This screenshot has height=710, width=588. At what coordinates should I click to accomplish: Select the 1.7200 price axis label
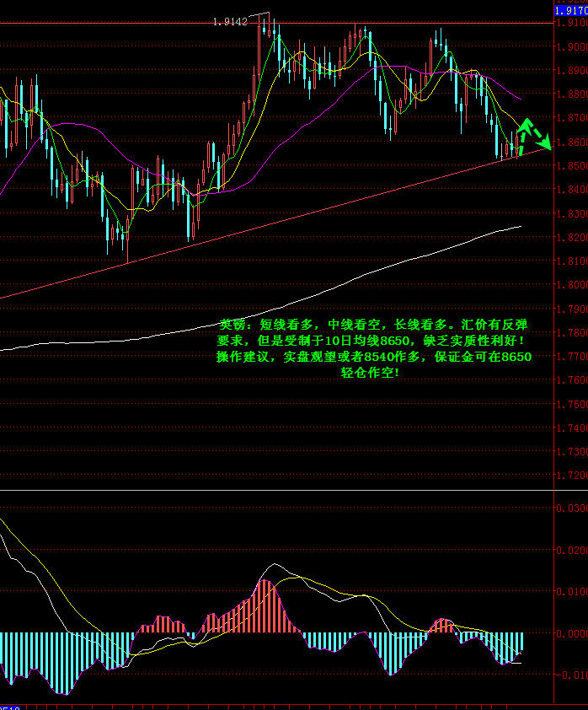click(572, 476)
